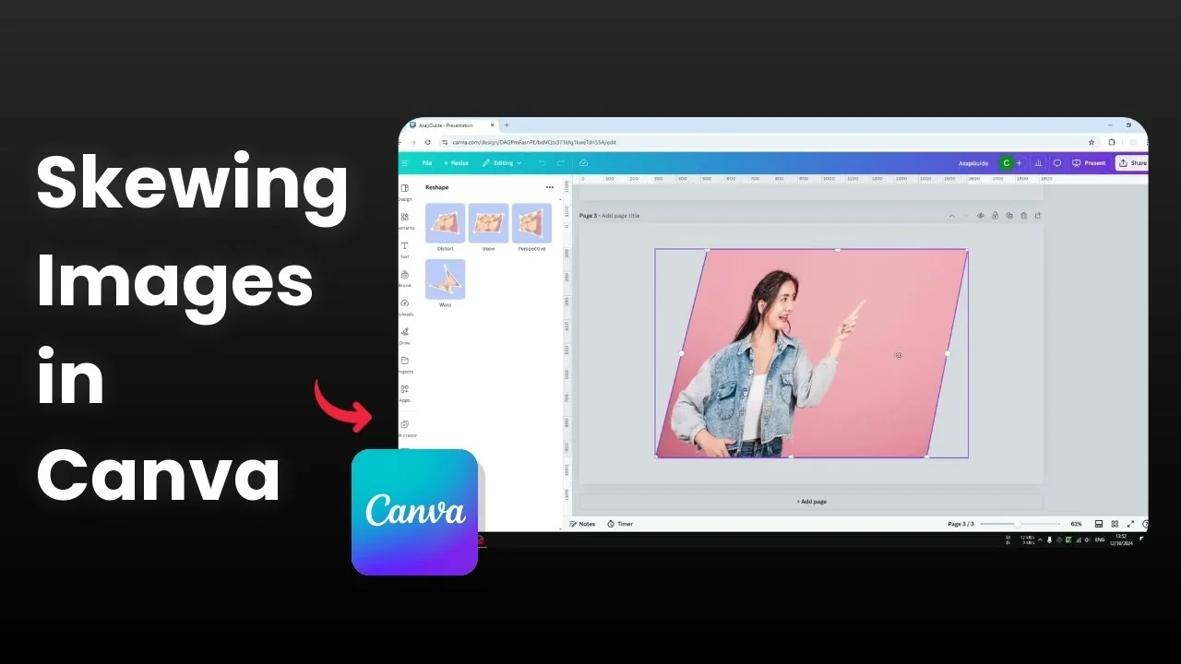The width and height of the screenshot is (1181, 664).
Task: Choose the Distort reshape thumbnail
Action: (445, 223)
